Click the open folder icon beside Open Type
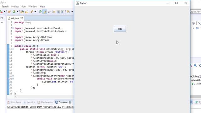Viewport: 201px width, 113px height. pyautogui.click(x=26, y=12)
